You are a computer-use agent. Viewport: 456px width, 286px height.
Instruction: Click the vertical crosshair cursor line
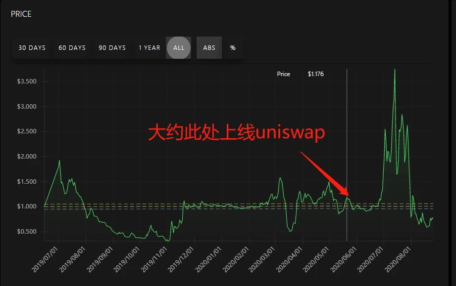point(347,155)
